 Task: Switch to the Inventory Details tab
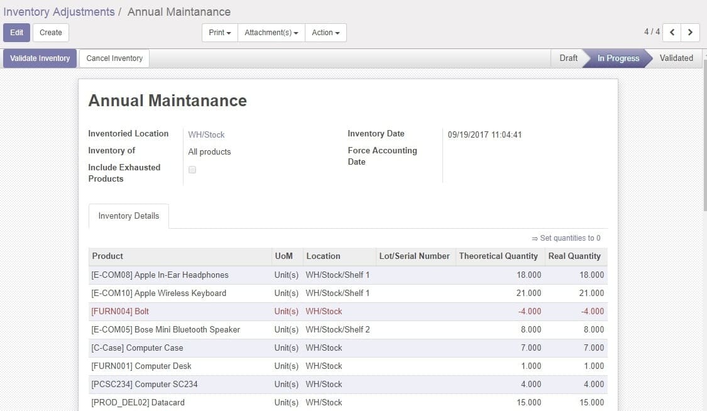point(128,216)
